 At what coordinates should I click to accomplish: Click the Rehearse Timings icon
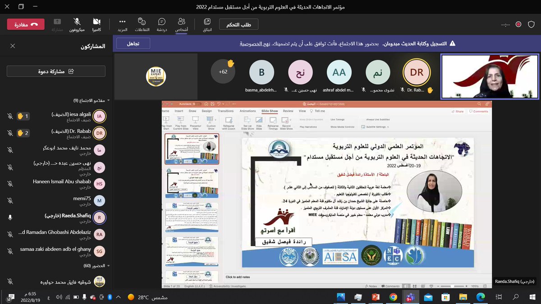pos(273,123)
